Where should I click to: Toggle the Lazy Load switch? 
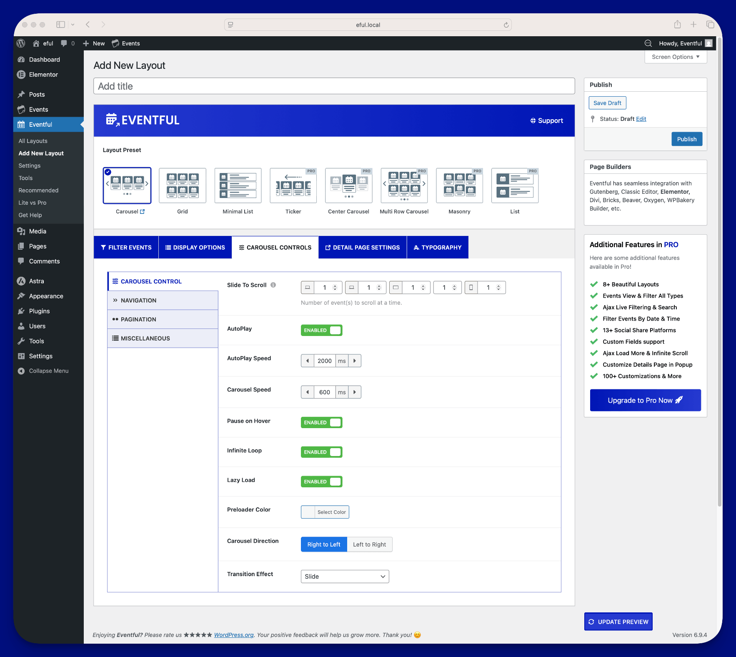[x=321, y=481]
